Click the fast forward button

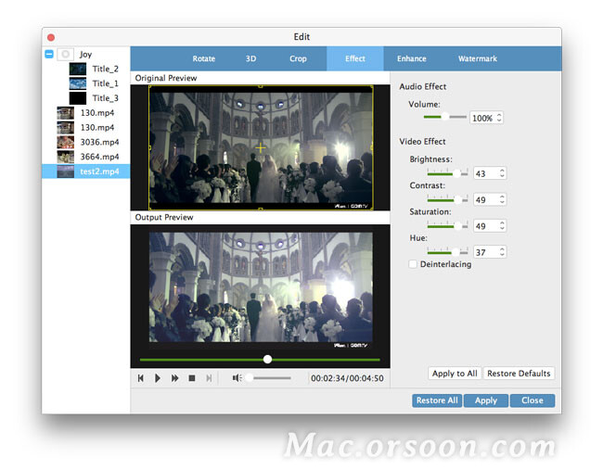click(x=174, y=378)
